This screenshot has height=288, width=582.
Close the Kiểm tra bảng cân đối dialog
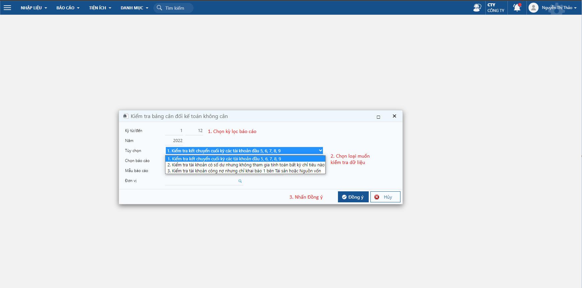point(394,116)
